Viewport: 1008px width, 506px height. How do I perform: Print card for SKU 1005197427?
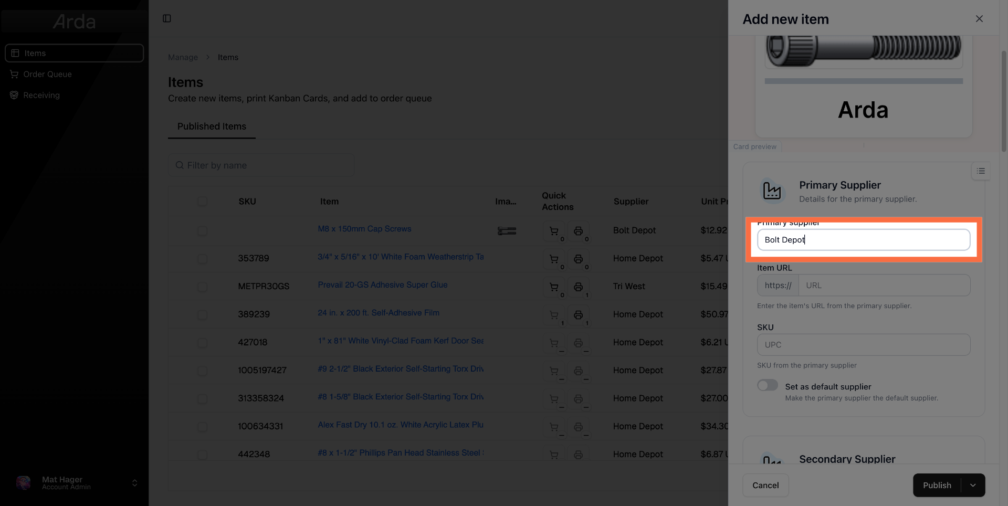[578, 371]
